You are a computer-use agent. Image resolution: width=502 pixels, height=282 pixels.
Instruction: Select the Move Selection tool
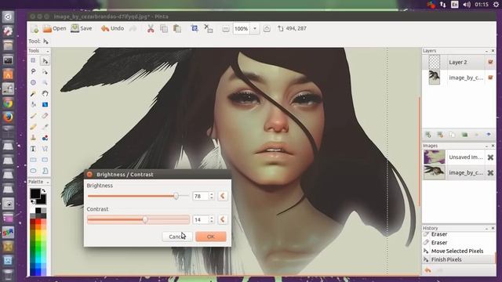45,71
